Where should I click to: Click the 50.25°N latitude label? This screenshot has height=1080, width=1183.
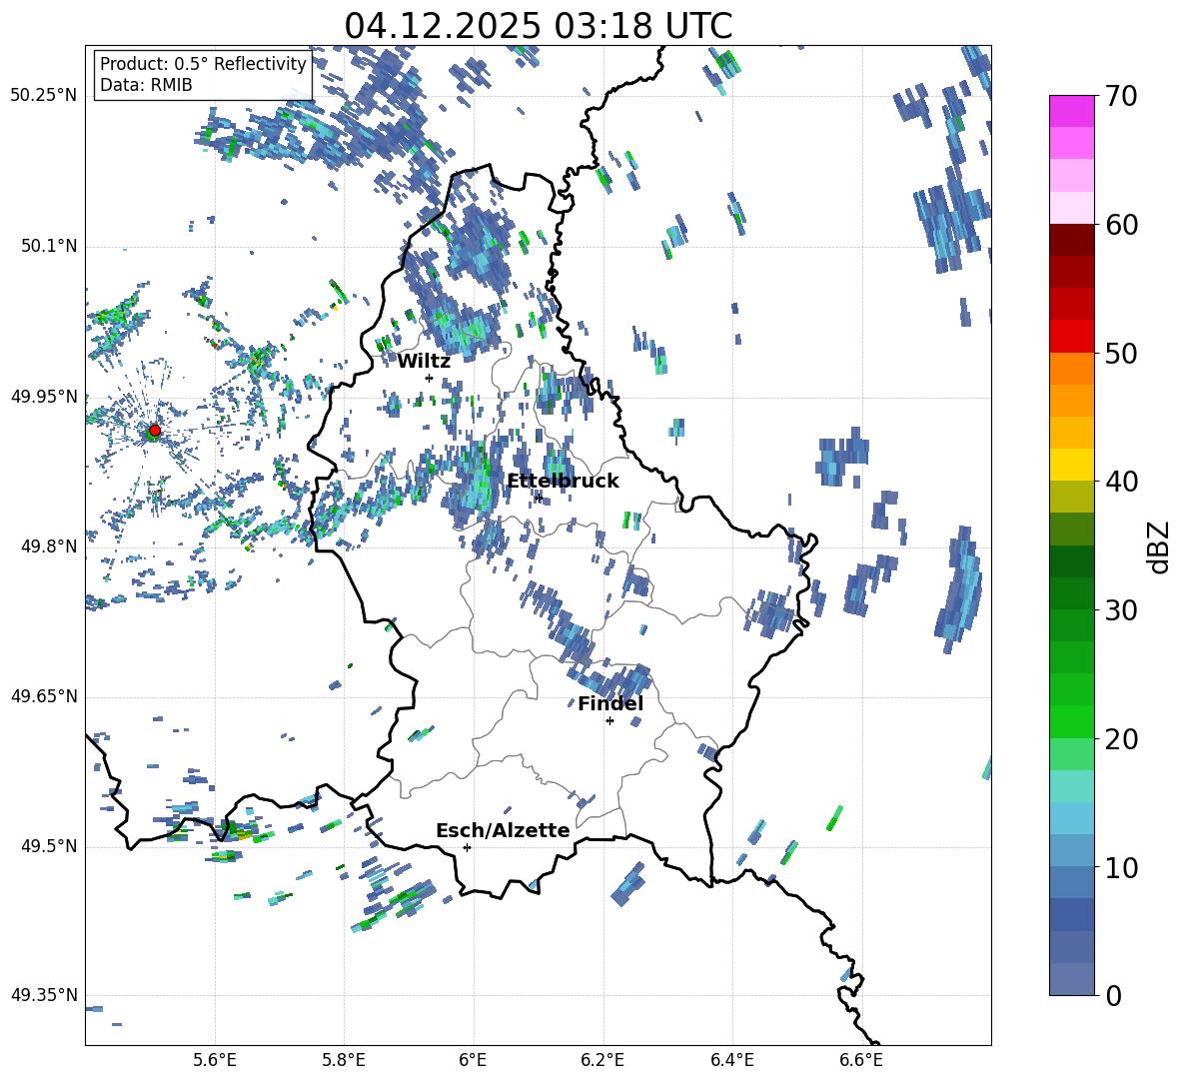pyautogui.click(x=44, y=96)
